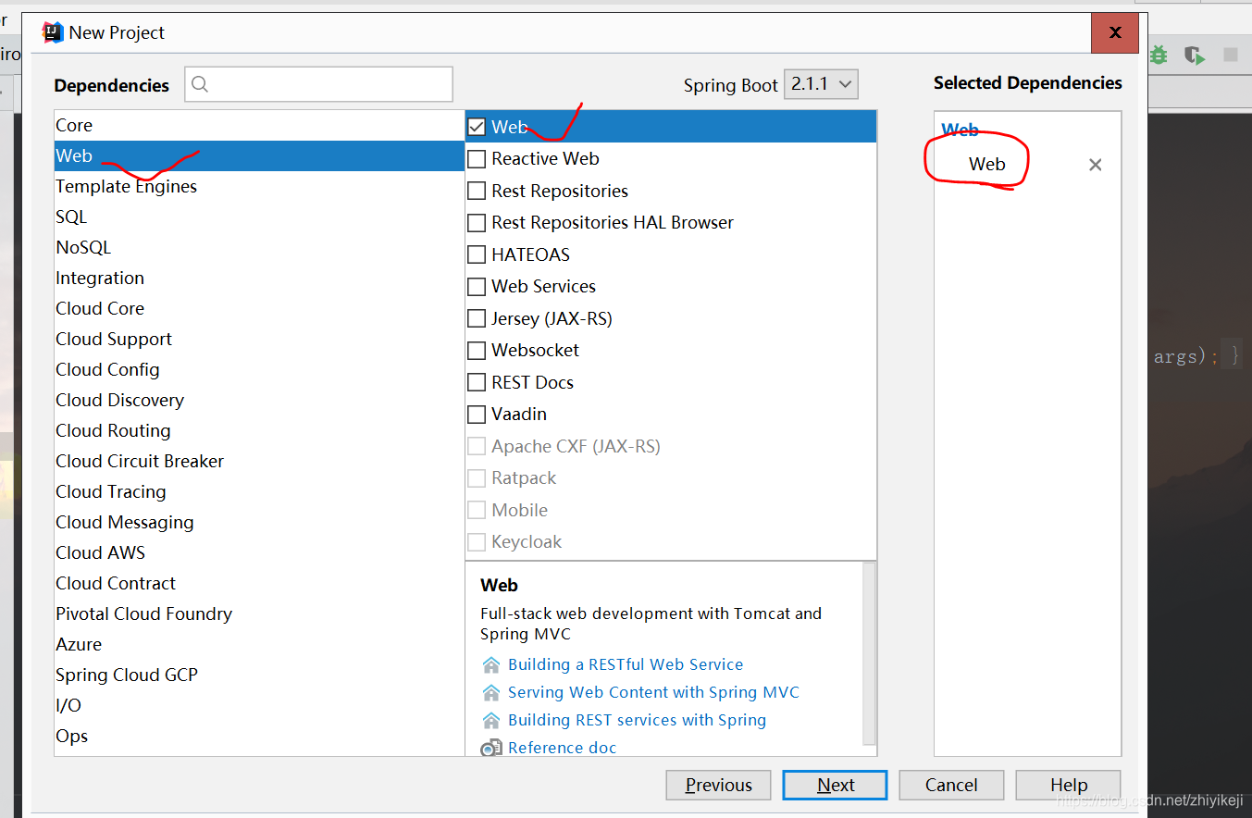The image size is (1252, 818).
Task: Check the Rest Repositories checkbox
Action: point(477,191)
